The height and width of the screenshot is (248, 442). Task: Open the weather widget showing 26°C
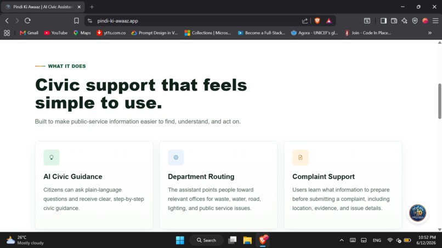coord(25,240)
